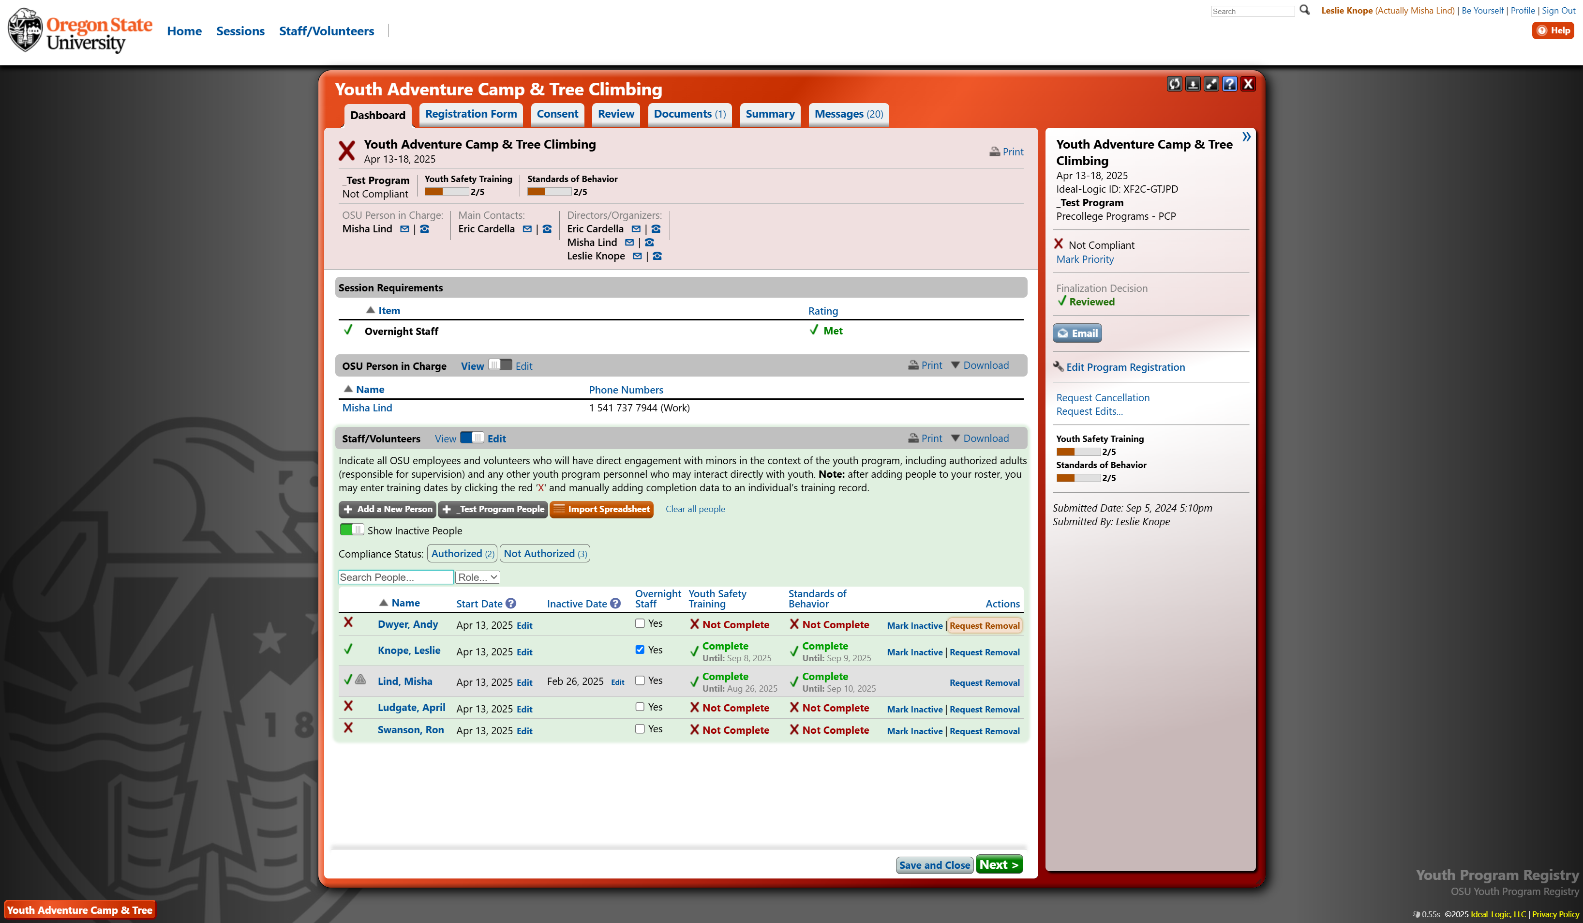Toggle OSU Person in Charge View/Edit switch
This screenshot has height=923, width=1583.
coord(500,365)
